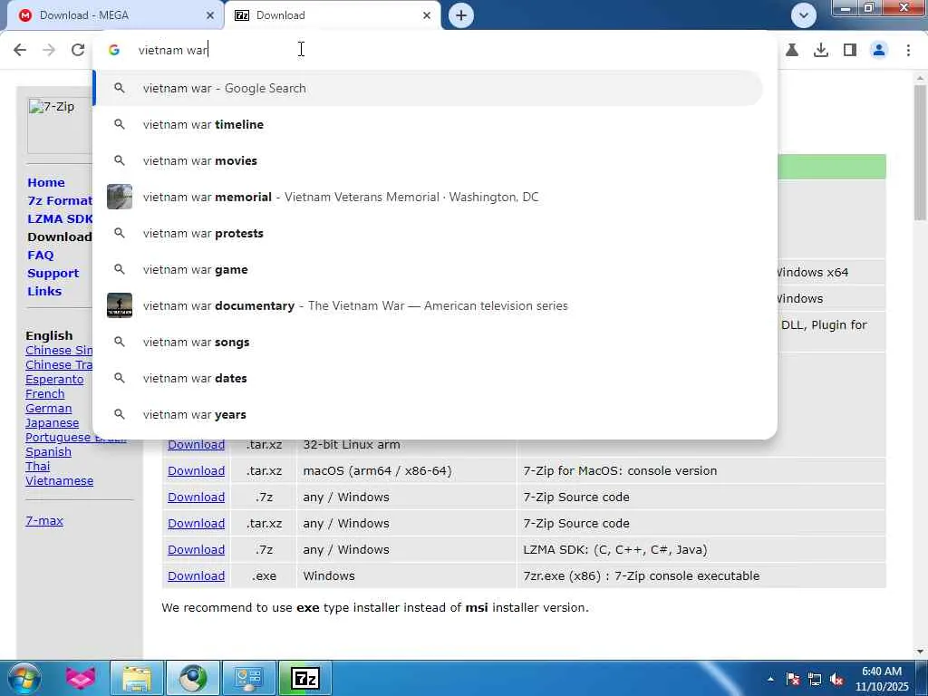This screenshot has width=928, height=696.
Task: Click the page vertical scrollbar thumb
Action: pyautogui.click(x=920, y=152)
